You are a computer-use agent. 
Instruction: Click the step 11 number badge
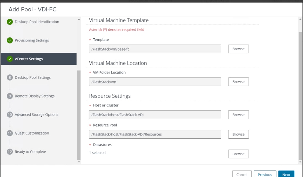(10, 133)
